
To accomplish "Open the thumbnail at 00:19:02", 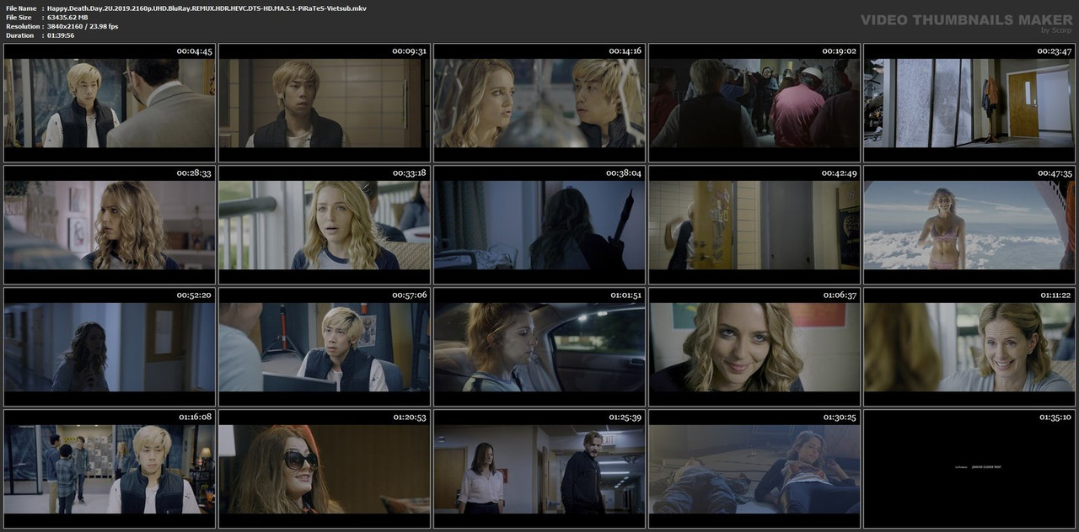I will [754, 103].
